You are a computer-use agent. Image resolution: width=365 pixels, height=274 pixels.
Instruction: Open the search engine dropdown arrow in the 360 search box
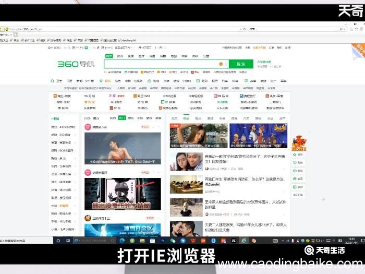226,64
